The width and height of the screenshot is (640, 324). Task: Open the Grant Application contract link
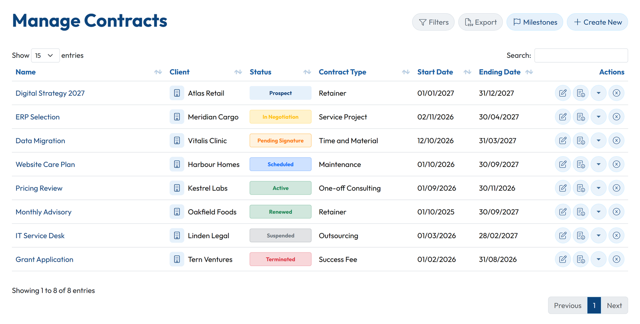[x=44, y=259]
